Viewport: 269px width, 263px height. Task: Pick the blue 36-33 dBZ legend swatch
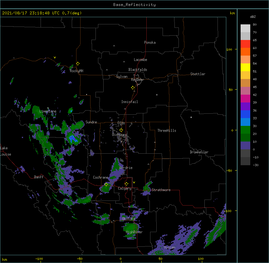tap(245, 114)
